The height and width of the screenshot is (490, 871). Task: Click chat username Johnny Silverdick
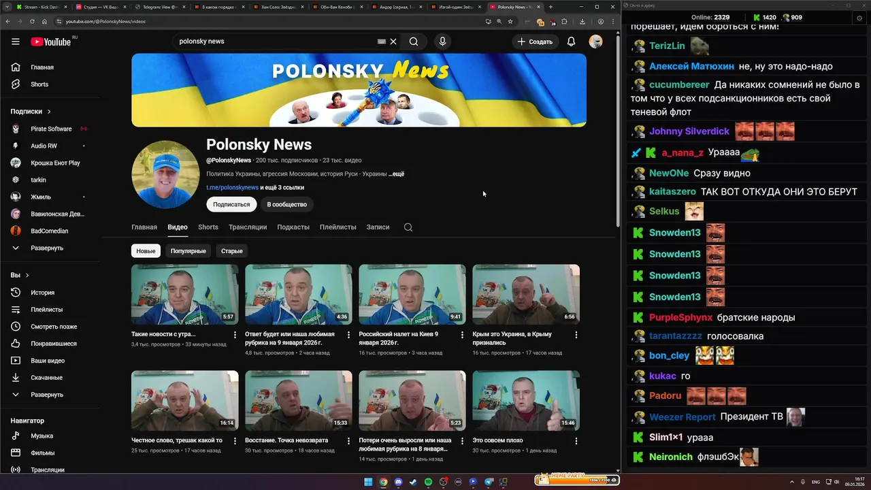tap(689, 131)
